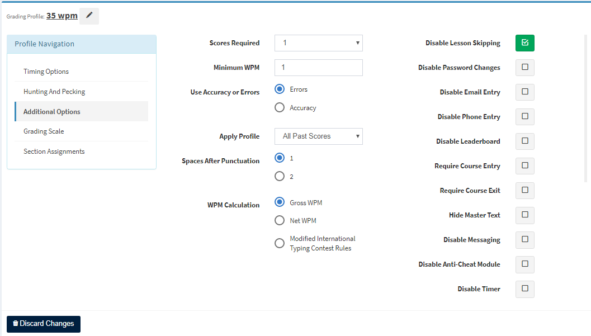Open the Grading Scale section
The height and width of the screenshot is (336, 591).
pos(45,131)
